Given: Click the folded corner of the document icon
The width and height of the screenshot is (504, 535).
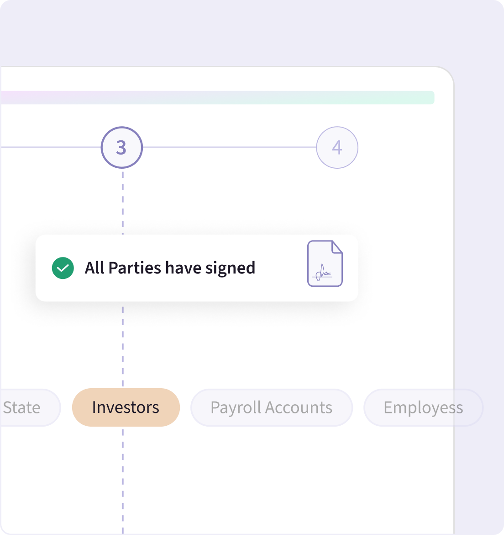Looking at the screenshot, I should [337, 247].
